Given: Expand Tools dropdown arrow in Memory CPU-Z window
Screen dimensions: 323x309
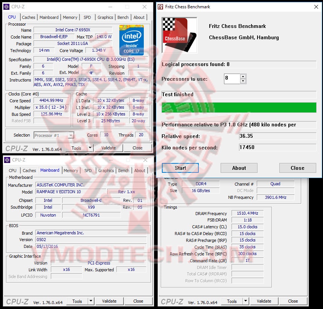Looking at the screenshot, I should point(246,301).
